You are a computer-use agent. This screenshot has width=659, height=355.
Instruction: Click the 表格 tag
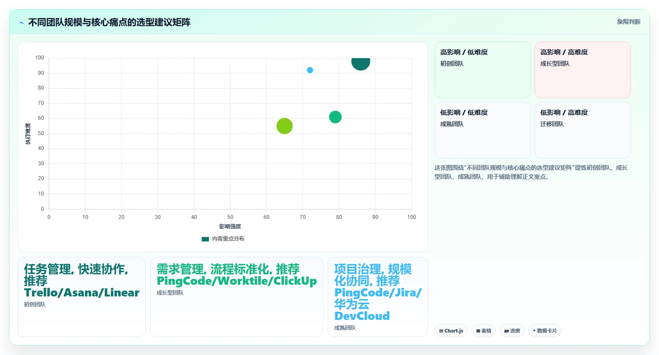click(484, 331)
